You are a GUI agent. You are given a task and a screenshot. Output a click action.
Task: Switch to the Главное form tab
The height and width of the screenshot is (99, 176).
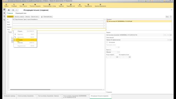pos(10,13)
